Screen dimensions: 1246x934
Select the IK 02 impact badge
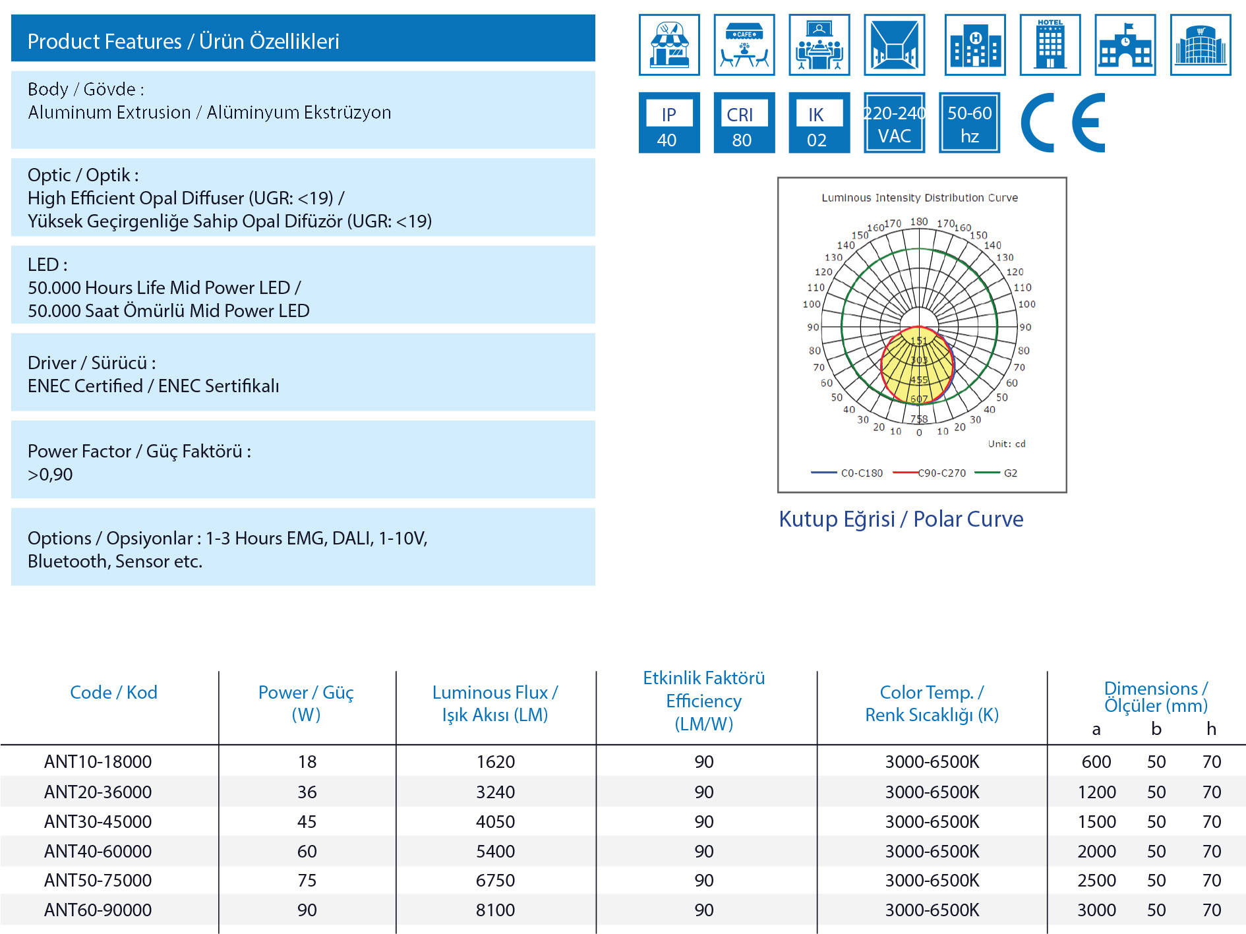pyautogui.click(x=819, y=123)
